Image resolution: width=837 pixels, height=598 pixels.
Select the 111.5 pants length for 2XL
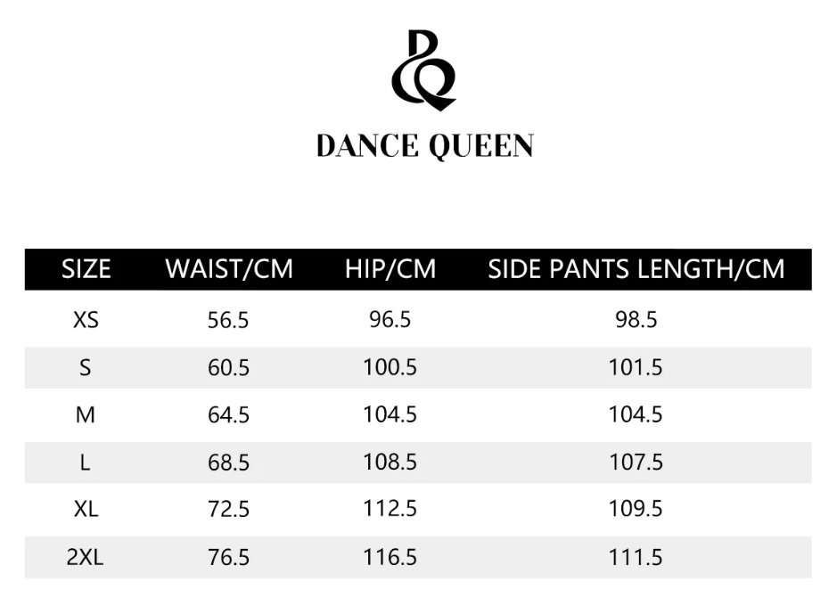[x=636, y=558]
